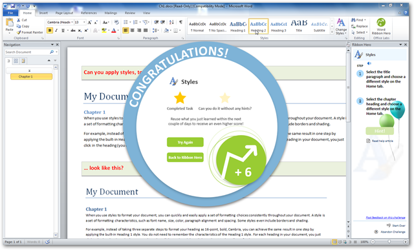The image size is (414, 250).
Task: Open the font size dropdown
Action: click(x=80, y=23)
